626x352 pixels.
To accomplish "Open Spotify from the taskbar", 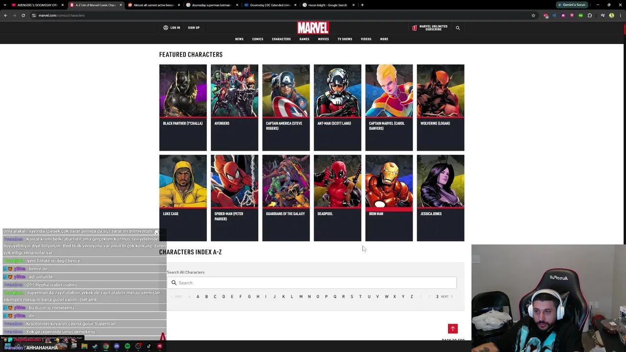I will pyautogui.click(x=127, y=347).
